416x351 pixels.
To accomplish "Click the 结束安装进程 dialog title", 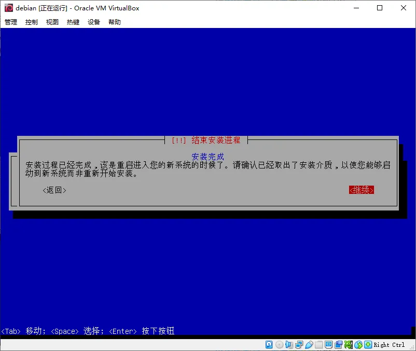I will (x=216, y=140).
